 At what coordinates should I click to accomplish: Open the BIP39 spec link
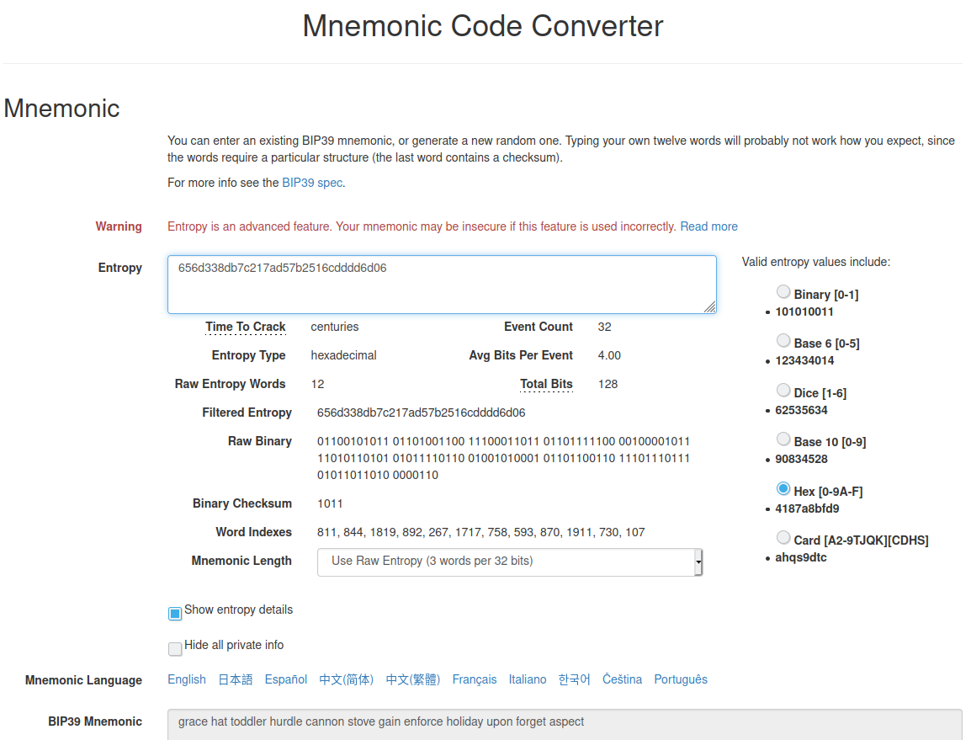tap(312, 182)
